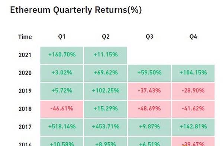Screen dimensions: 223x146
Task: Click the Ethereum Quarterly Returns title
Action: click(76, 10)
